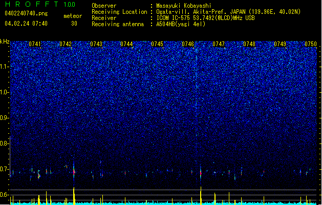Image resolution: width=322 pixels, height=205 pixels.
Task: Click the 0742 time marker
Action: (66, 44)
